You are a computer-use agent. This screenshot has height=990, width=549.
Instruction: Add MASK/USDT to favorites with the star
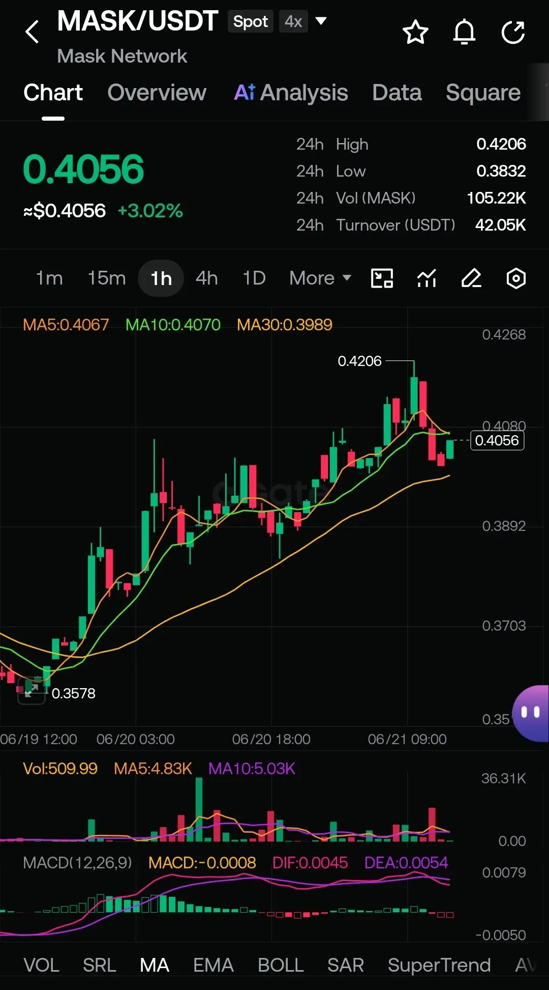pyautogui.click(x=415, y=32)
